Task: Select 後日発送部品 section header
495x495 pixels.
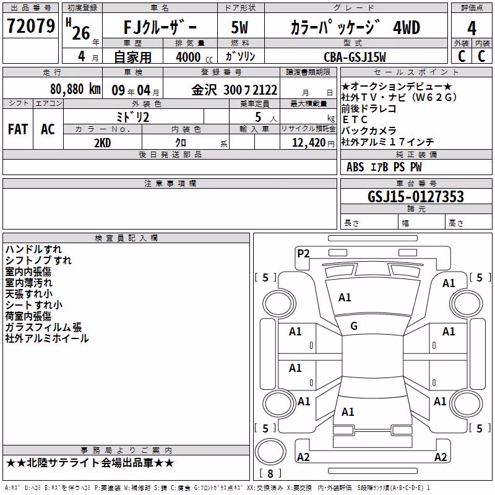Action: pyautogui.click(x=170, y=155)
